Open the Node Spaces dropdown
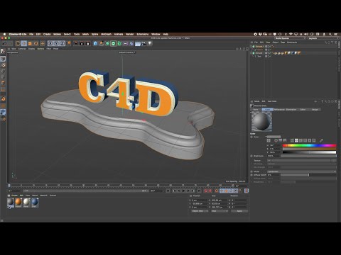This screenshot has height=255, width=341. pyautogui.click(x=291, y=38)
